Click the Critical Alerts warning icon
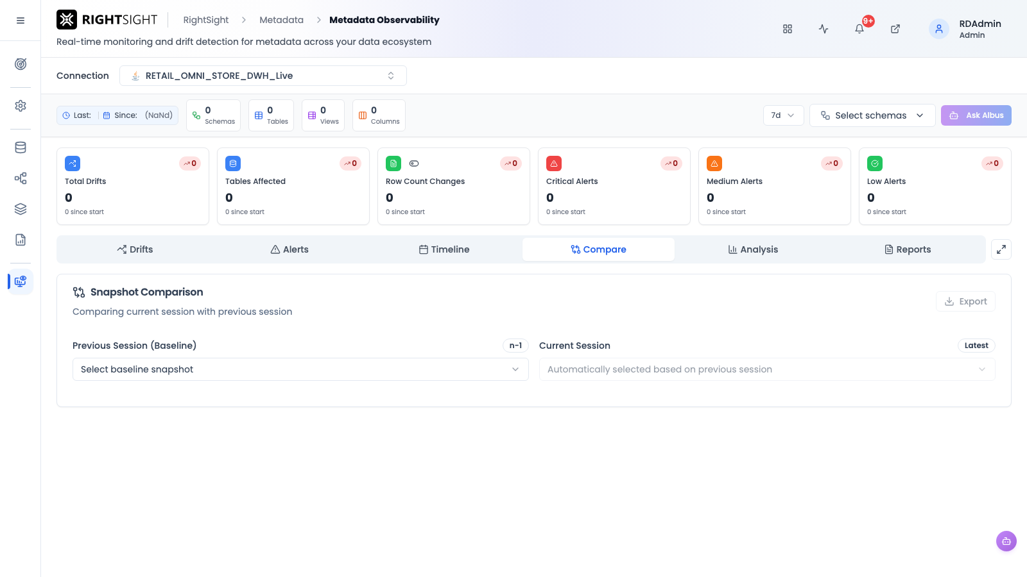This screenshot has width=1027, height=577. 554,163
